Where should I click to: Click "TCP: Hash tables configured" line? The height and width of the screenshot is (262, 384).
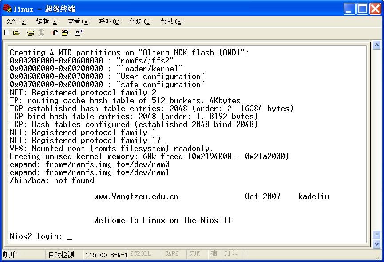click(134, 125)
